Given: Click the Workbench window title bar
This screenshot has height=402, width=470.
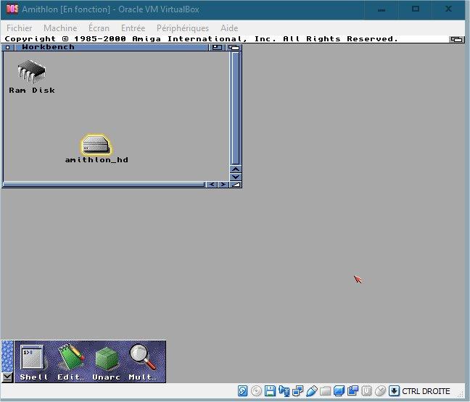Looking at the screenshot, I should (x=111, y=47).
